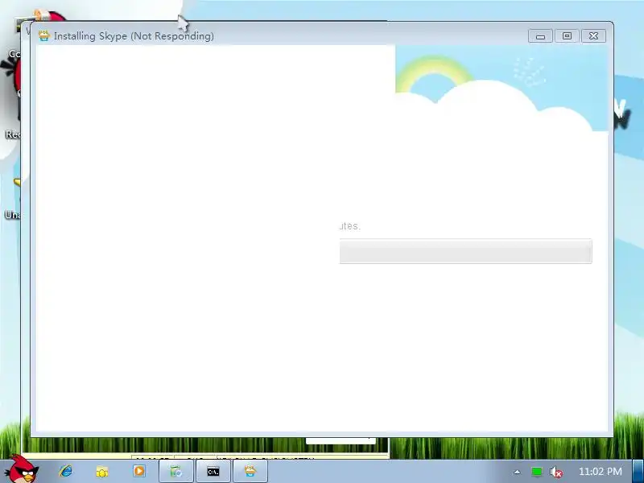The width and height of the screenshot is (644, 483).
Task: Launch Internet Explorer from the taskbar
Action: click(x=66, y=471)
